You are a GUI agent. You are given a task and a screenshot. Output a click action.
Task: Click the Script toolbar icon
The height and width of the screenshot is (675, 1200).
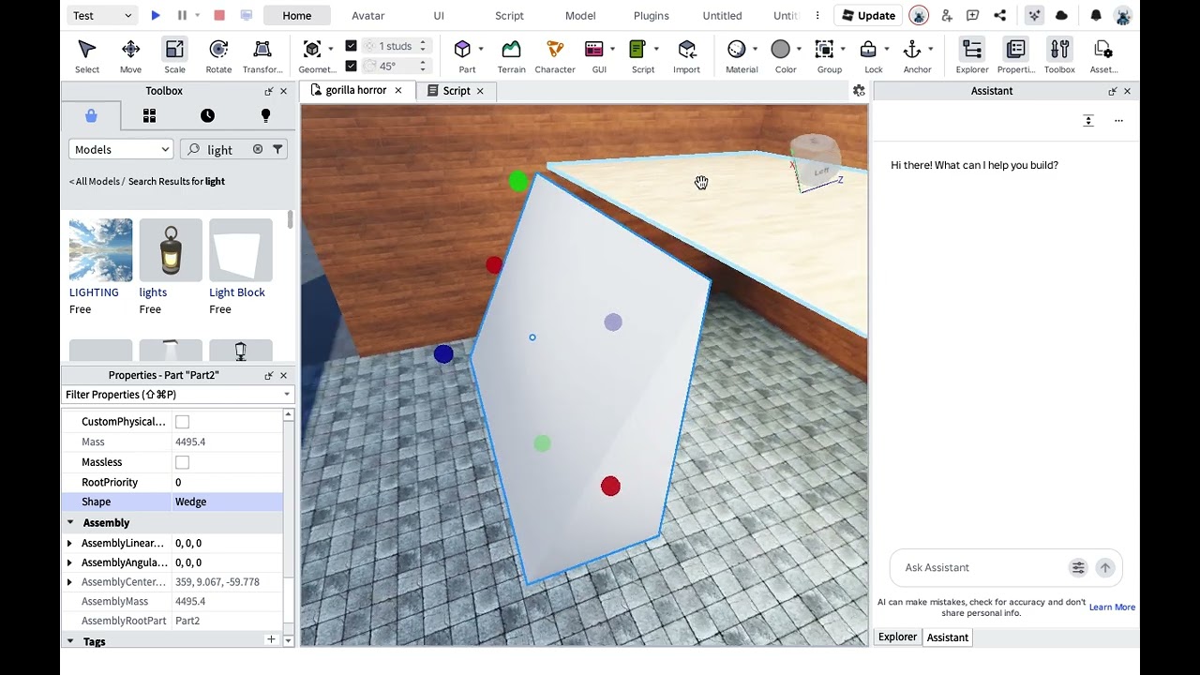[637, 49]
